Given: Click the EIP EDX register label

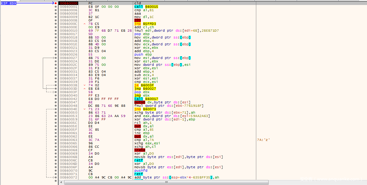Looking at the screenshot, I should tap(8, 3).
